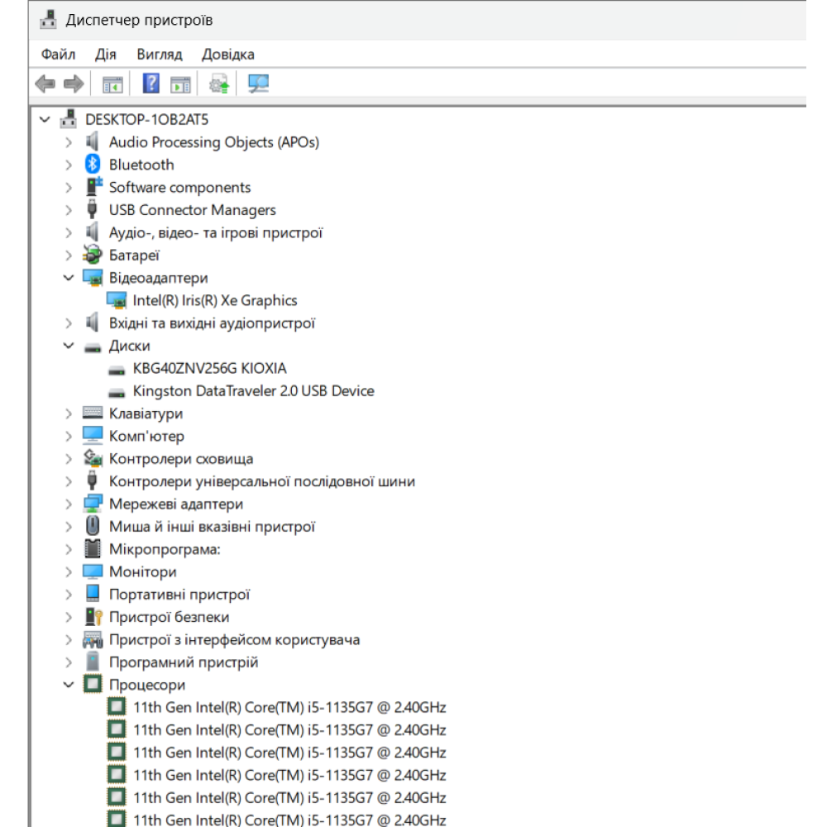Click the Батареї battery icon

tap(93, 256)
